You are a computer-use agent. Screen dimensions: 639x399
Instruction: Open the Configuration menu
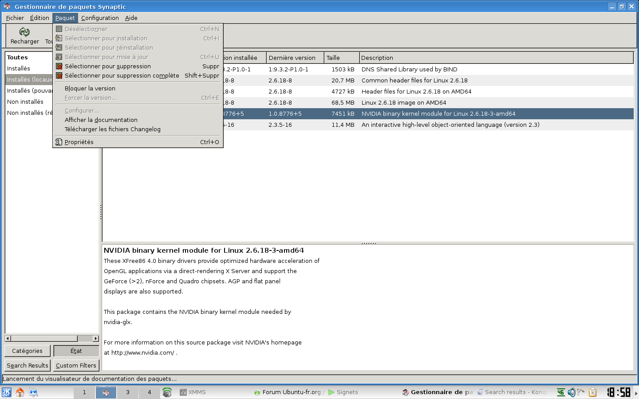pos(100,18)
